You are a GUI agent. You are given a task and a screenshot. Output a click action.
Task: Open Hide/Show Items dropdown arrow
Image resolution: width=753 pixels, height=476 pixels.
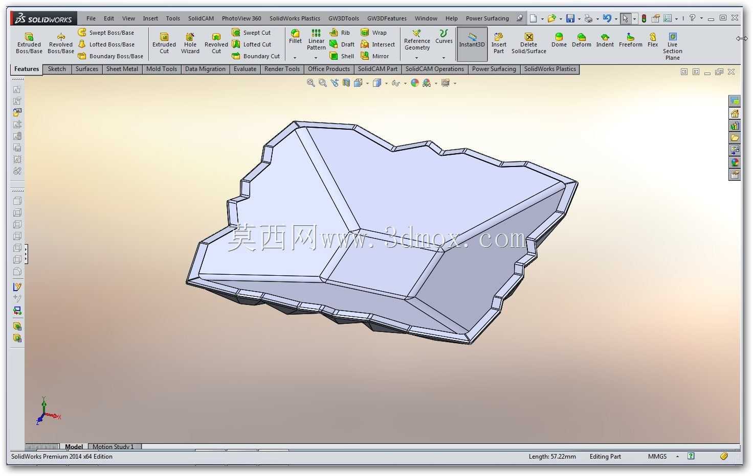tap(406, 83)
